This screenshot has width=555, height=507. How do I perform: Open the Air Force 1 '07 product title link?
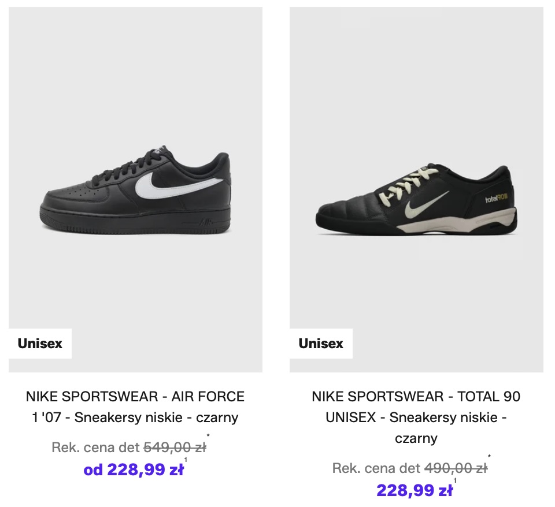[135, 407]
